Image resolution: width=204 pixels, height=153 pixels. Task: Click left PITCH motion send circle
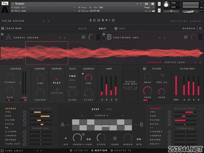click(24, 124)
